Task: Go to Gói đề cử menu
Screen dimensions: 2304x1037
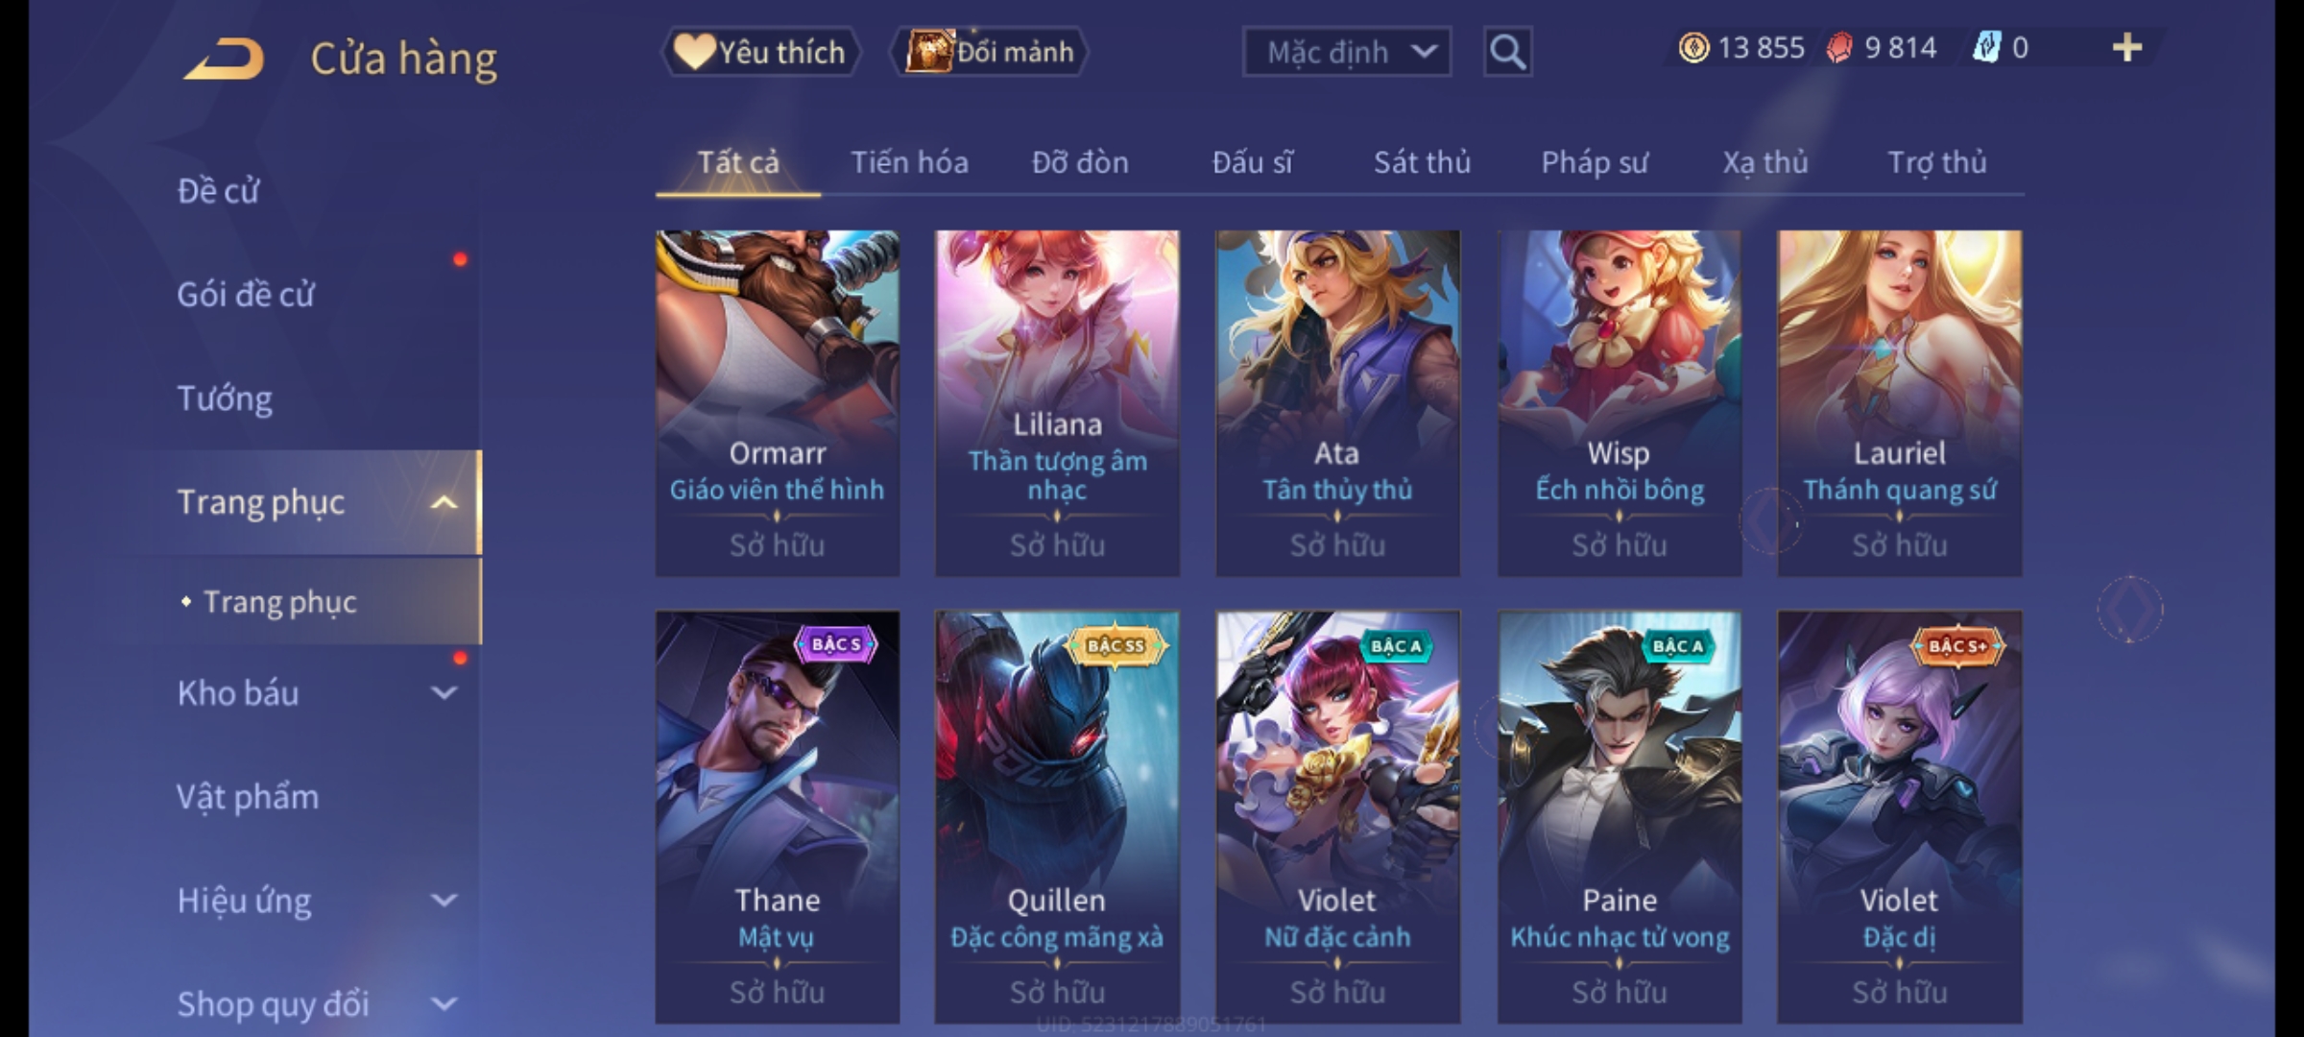Action: click(x=246, y=294)
